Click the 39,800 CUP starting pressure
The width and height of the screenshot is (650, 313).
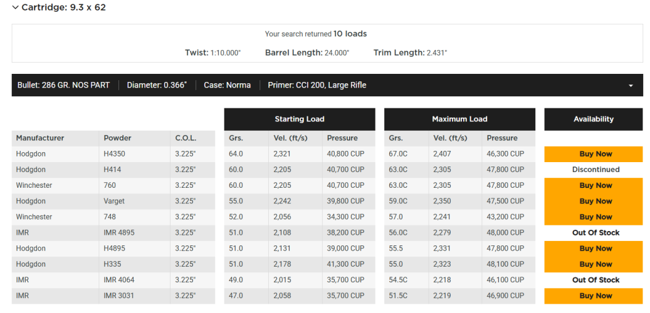point(346,201)
